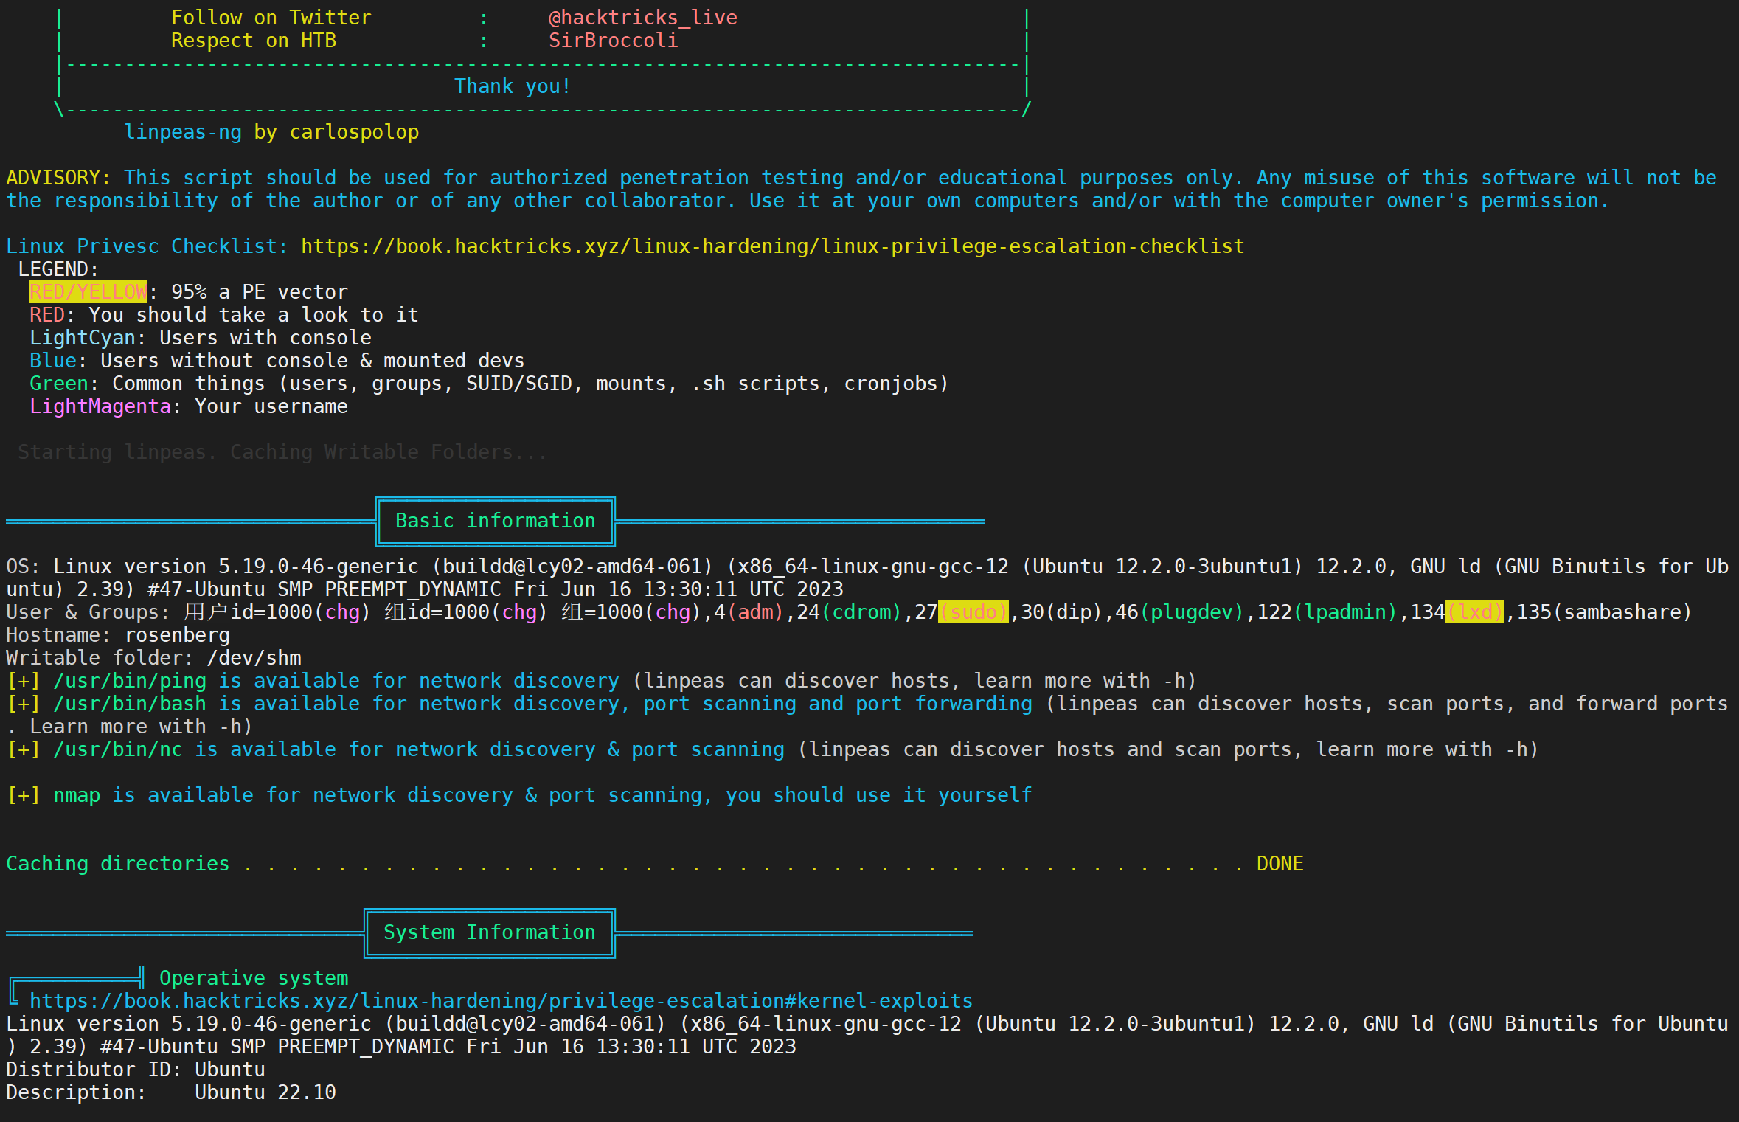This screenshot has width=1739, height=1122.
Task: Click the Operative system subsection title
Action: click(253, 978)
